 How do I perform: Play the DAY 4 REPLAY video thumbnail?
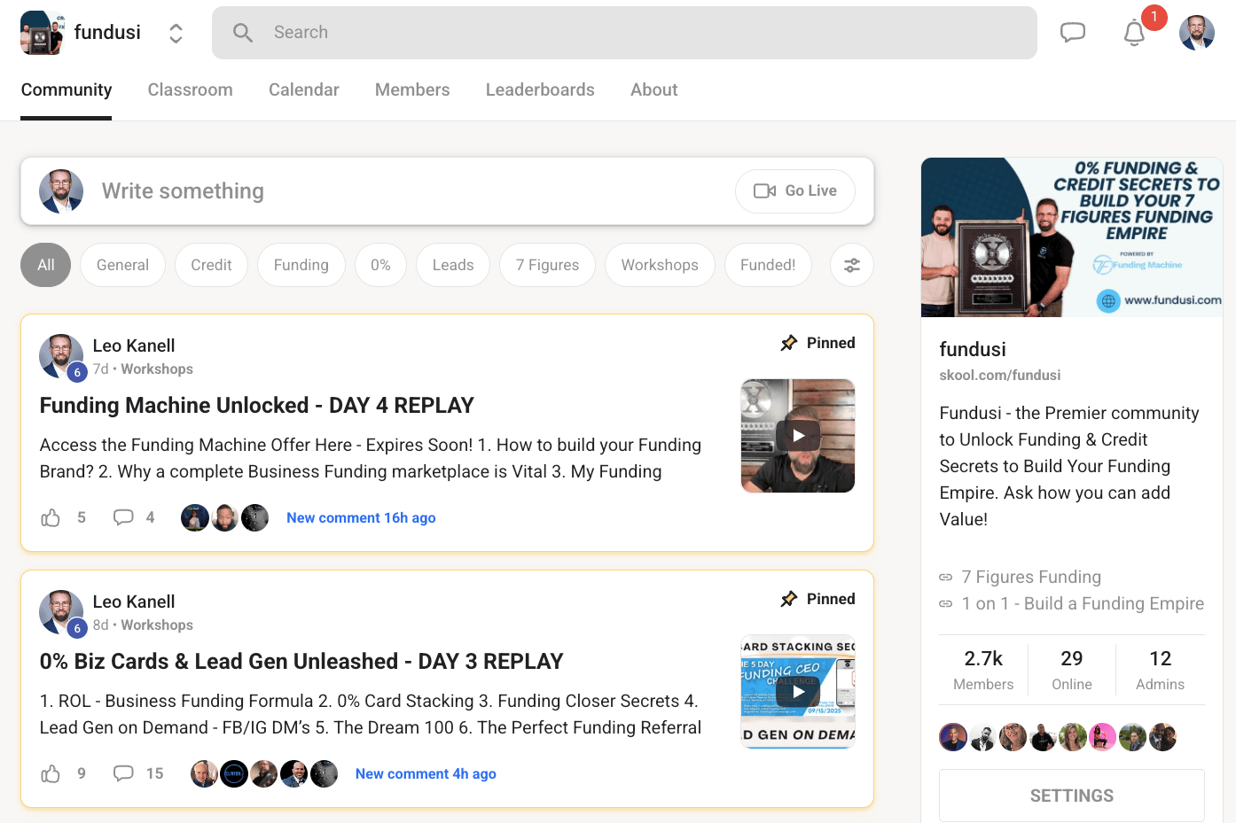pos(798,435)
